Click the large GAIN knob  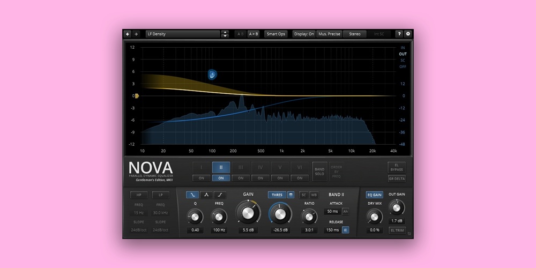click(x=248, y=213)
